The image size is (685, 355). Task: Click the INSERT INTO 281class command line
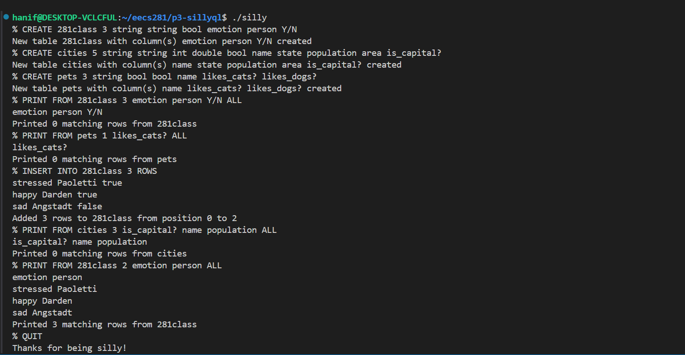click(84, 171)
